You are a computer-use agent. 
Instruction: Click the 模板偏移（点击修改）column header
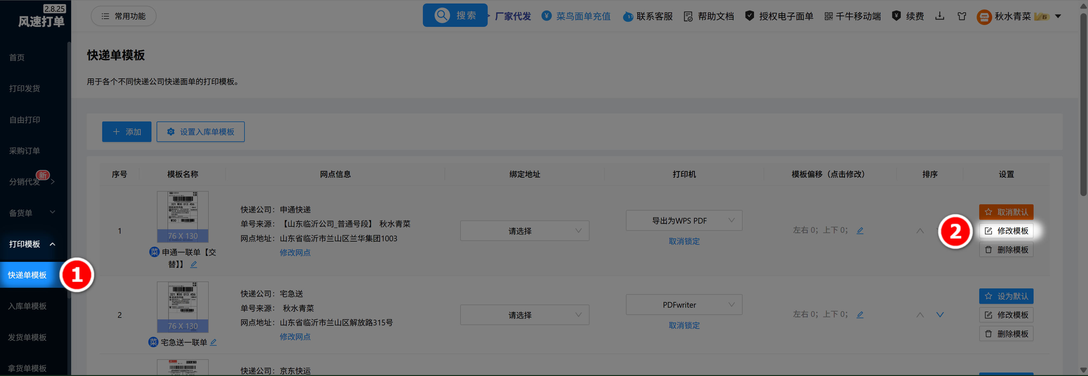point(830,174)
